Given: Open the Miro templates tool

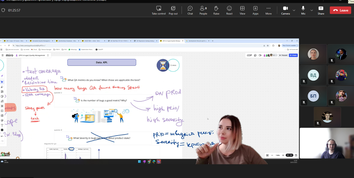Looking at the screenshot, I should click(x=2, y=92).
